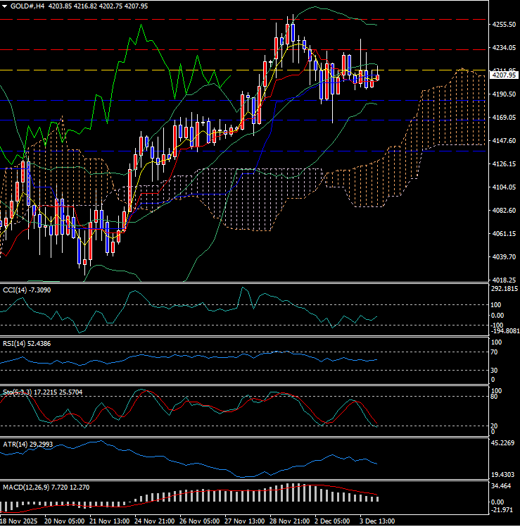This screenshot has width=520, height=527.
Task: Click the 4018.25 price scale label
Action: coord(503,280)
